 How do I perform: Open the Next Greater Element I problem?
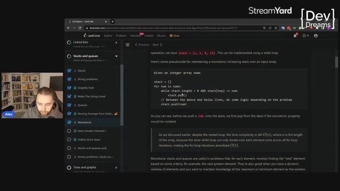pyautogui.click(x=92, y=131)
